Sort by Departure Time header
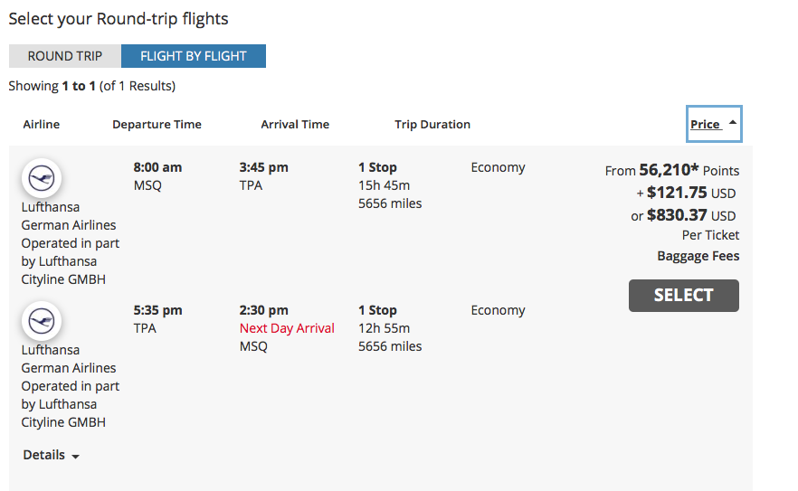This screenshot has height=491, width=798. (x=157, y=124)
